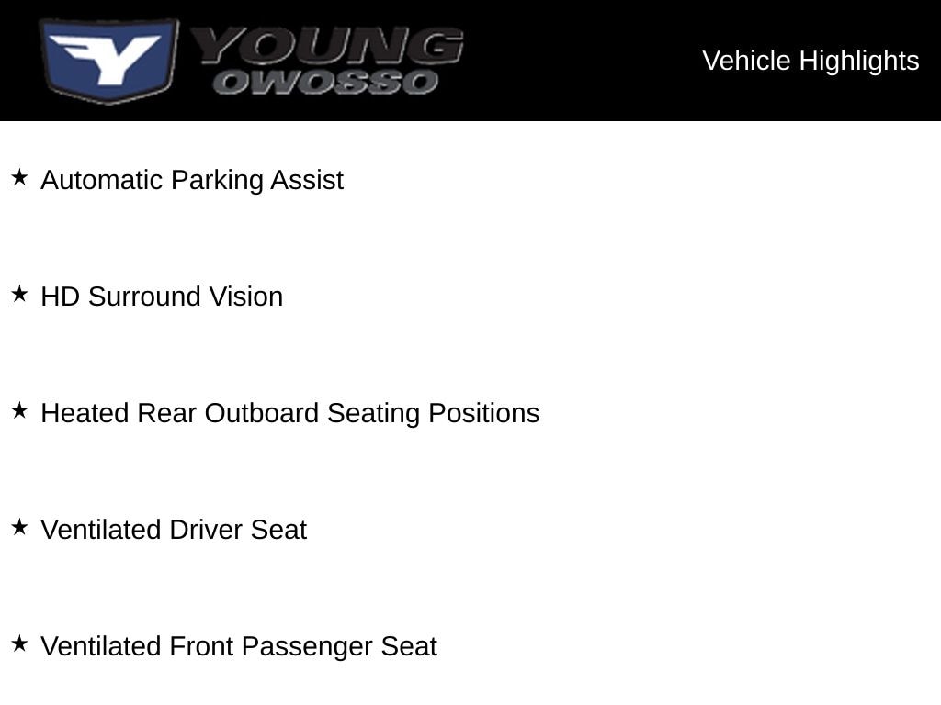Viewport: 941px width, 705px height.
Task: Click the star beside Automatic Parking Assist
Action: pos(20,177)
